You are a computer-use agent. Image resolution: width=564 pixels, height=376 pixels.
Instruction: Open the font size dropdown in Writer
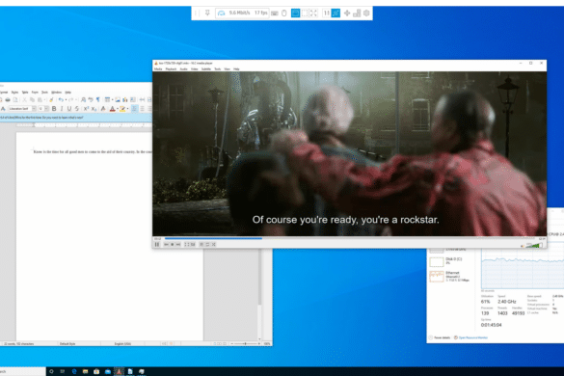pyautogui.click(x=46, y=109)
